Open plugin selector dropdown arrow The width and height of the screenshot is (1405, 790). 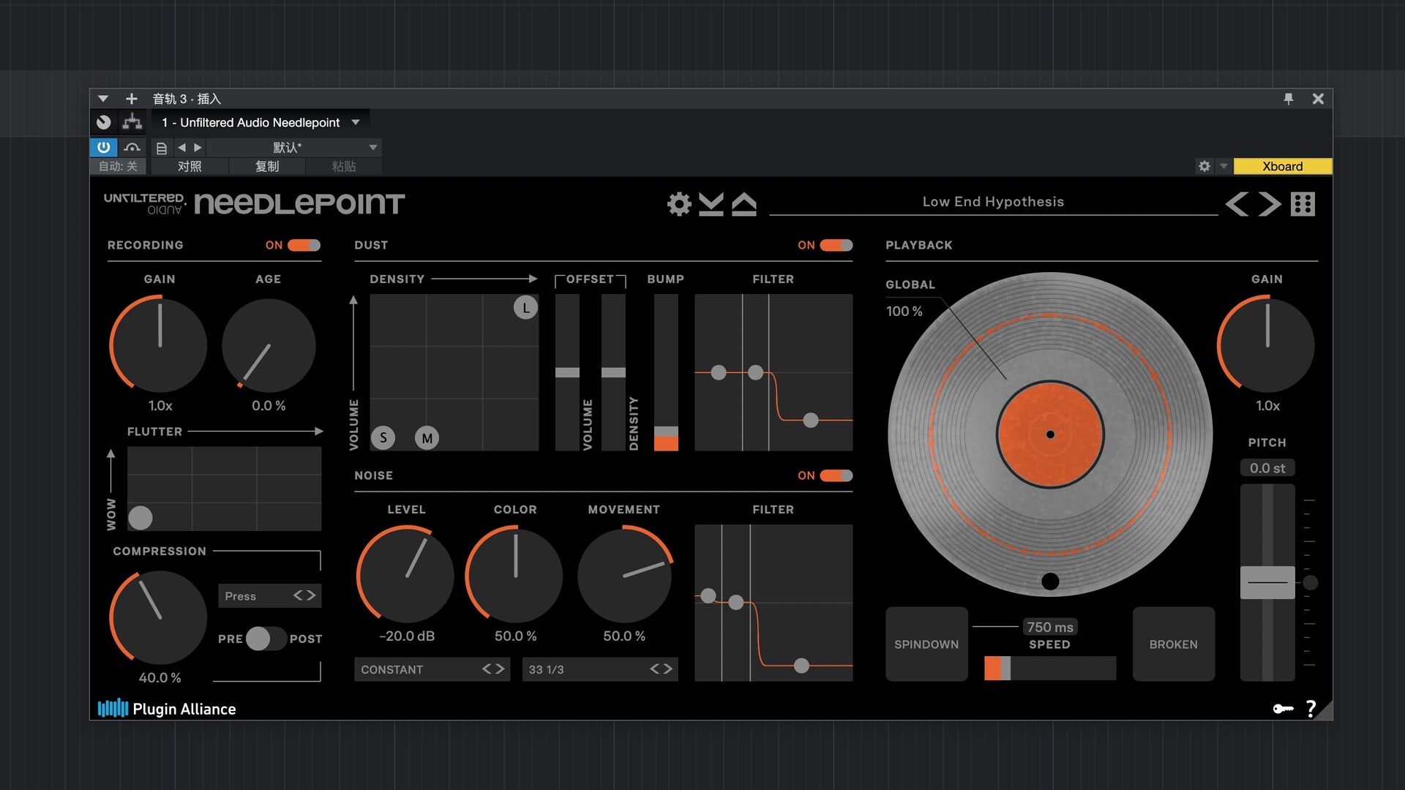pos(356,122)
